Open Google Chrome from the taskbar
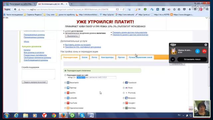Viewport: 213px width, 120px height. [x=54, y=115]
